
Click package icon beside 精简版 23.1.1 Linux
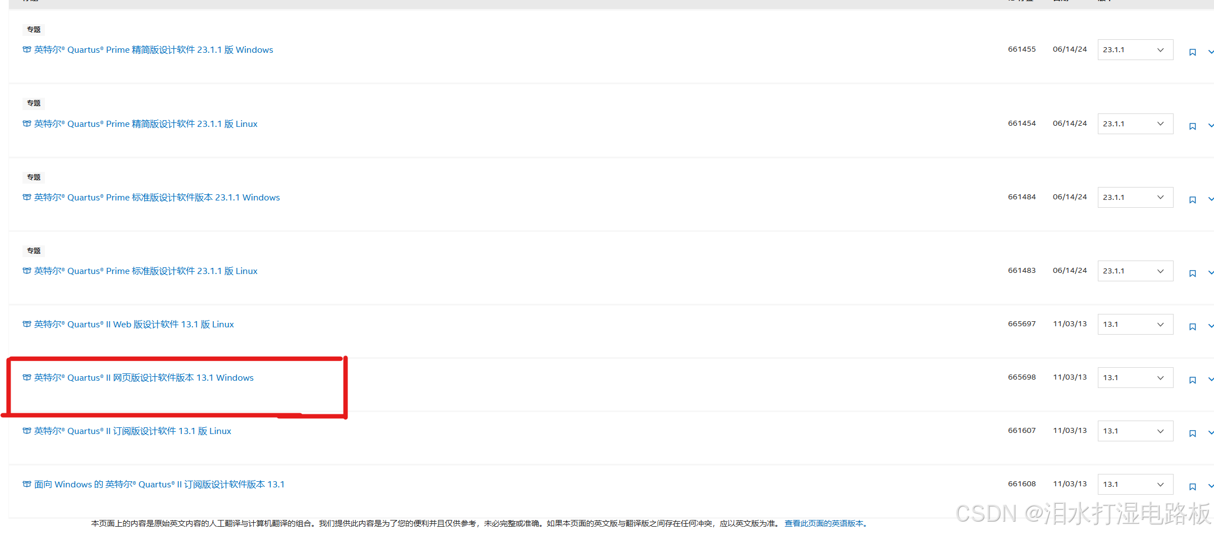coord(26,124)
